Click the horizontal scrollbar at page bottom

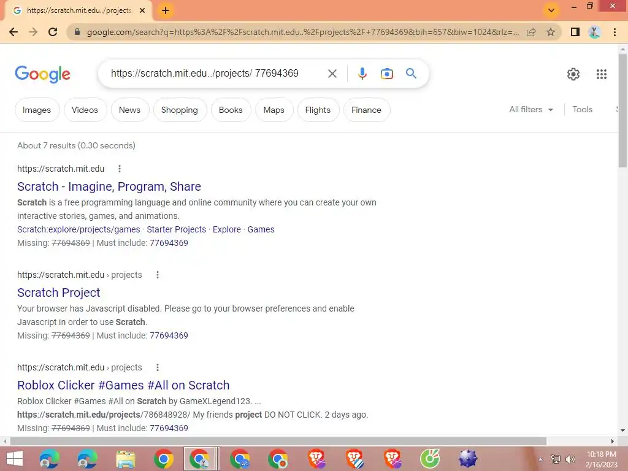[x=278, y=441]
